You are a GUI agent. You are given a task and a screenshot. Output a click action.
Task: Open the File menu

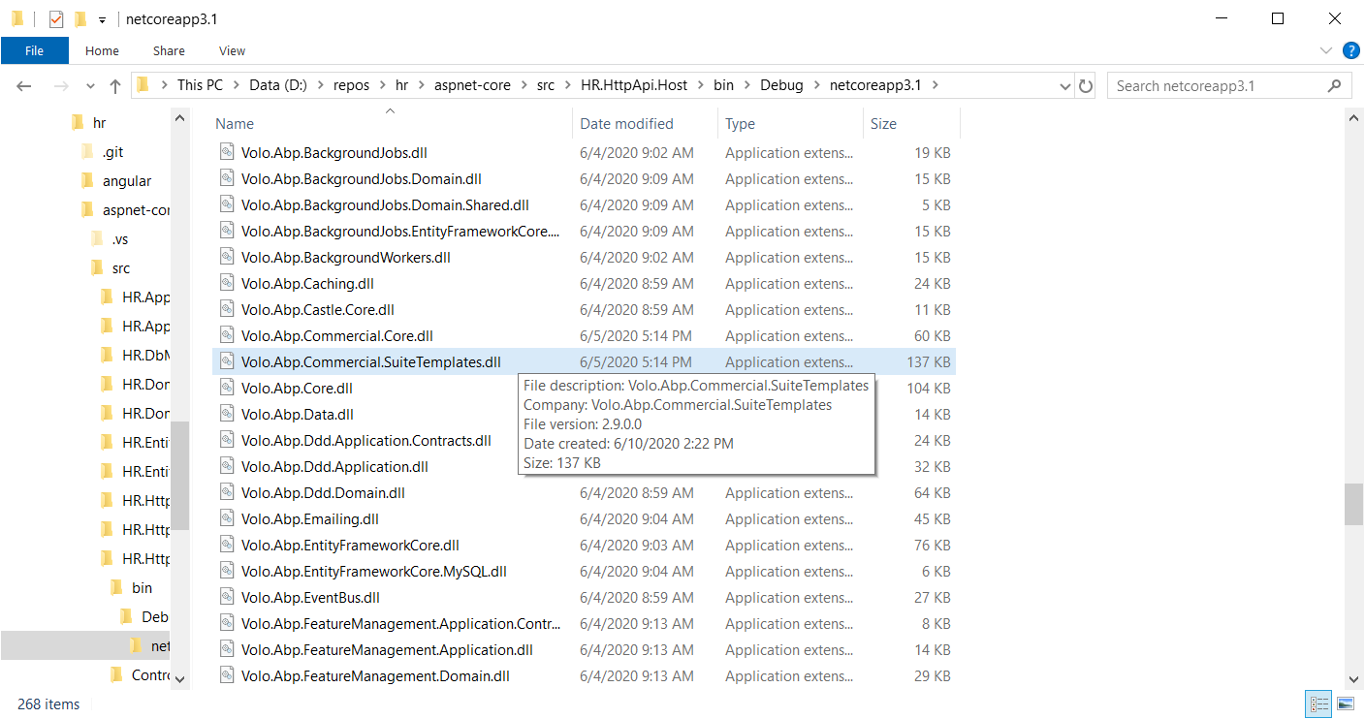click(x=34, y=50)
